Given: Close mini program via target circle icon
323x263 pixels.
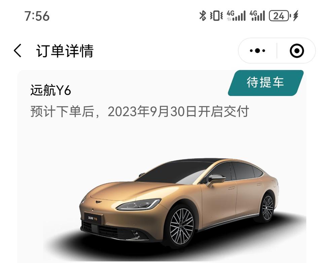Looking at the screenshot, I should point(297,51).
